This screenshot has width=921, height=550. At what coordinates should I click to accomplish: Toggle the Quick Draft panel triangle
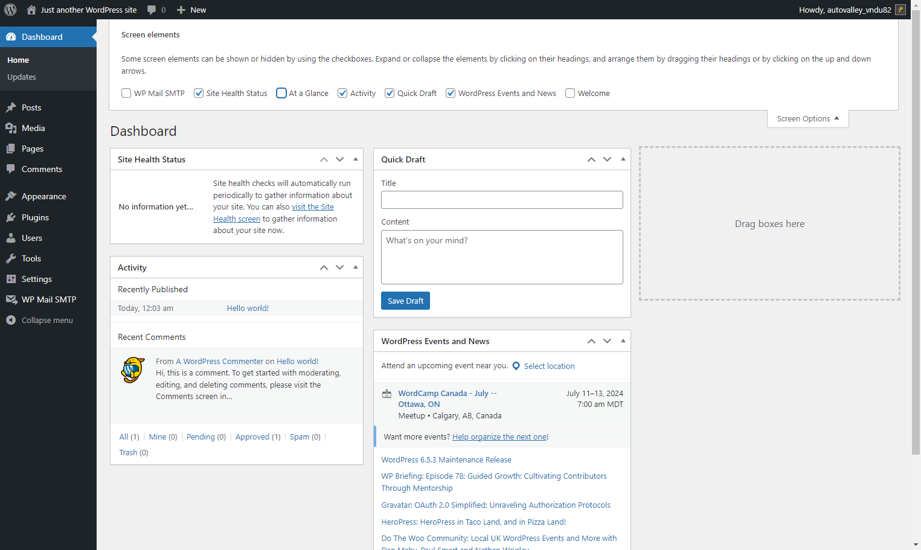[623, 159]
